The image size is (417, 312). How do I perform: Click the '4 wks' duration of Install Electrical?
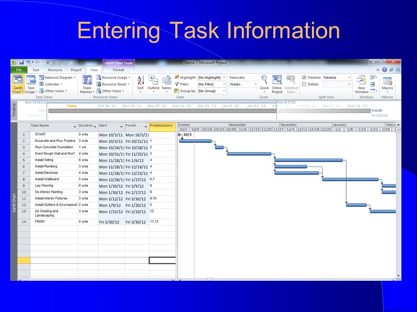[83, 173]
